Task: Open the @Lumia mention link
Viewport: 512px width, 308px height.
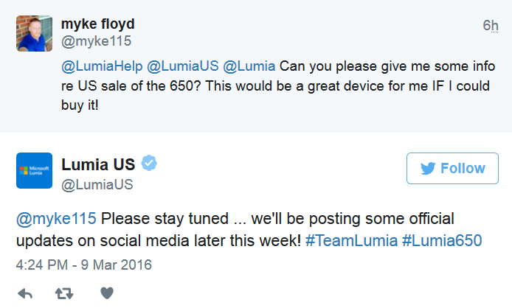Action: coord(249,66)
